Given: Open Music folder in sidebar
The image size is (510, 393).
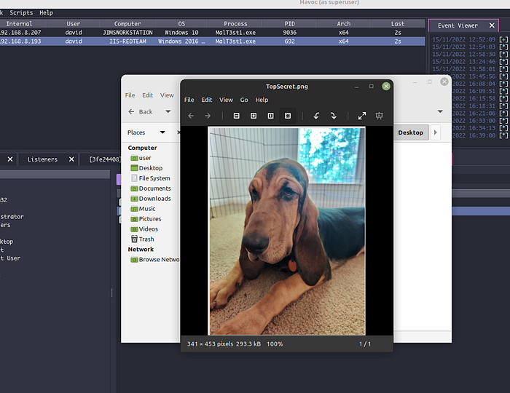Looking at the screenshot, I should [x=143, y=209].
